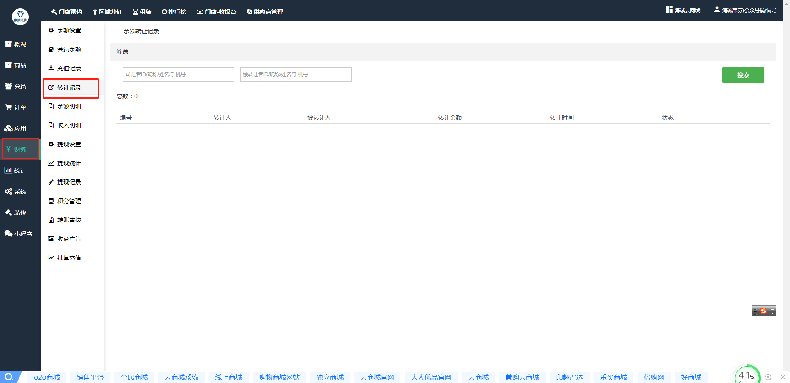The width and height of the screenshot is (790, 383).
Task: Click the shopping cart icon for 订单
Action: coord(8,107)
